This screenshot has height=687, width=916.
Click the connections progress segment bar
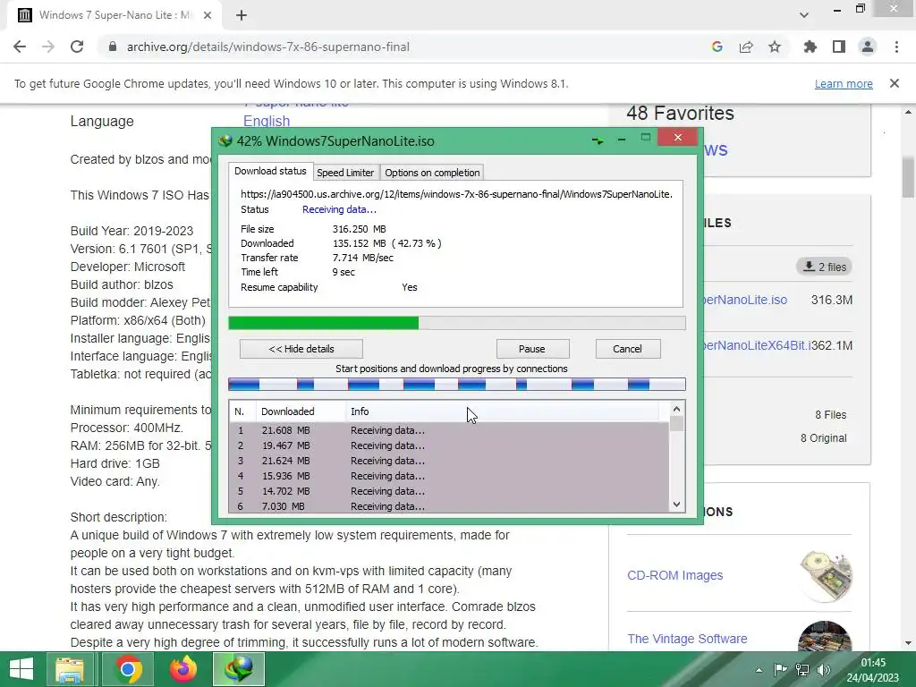point(457,384)
